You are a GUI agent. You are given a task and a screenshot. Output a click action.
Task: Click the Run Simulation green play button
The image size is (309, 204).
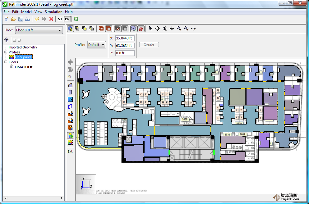click(76, 19)
